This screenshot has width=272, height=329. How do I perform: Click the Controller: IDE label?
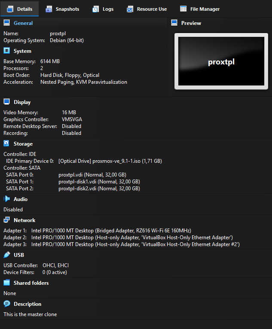[x=20, y=154]
